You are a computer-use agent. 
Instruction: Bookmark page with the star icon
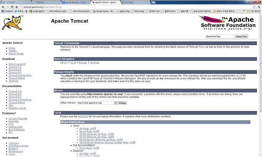coord(254,7)
